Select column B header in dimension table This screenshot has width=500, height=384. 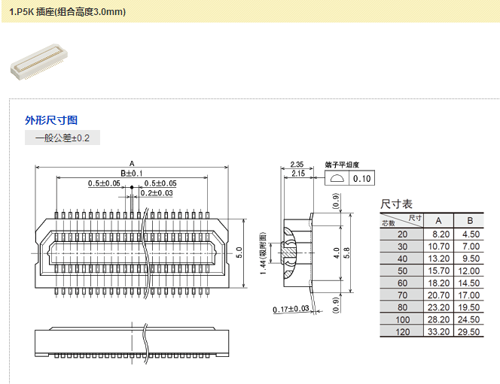click(x=470, y=220)
